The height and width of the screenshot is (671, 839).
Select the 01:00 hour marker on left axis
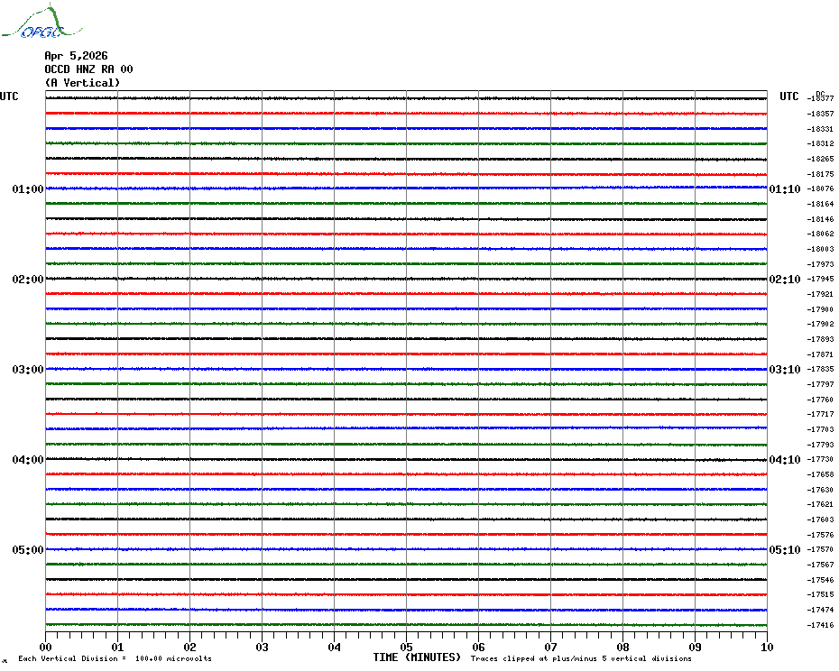[x=28, y=189]
